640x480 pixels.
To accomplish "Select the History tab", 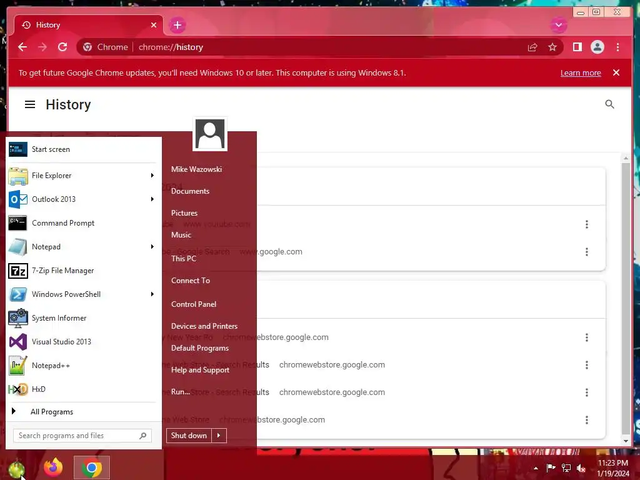I will click(x=89, y=25).
